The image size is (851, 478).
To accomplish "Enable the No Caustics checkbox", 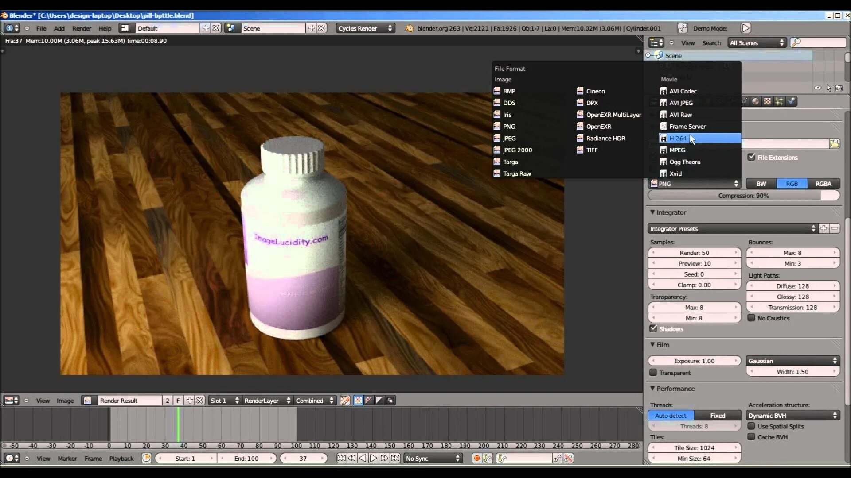I will click(x=751, y=318).
